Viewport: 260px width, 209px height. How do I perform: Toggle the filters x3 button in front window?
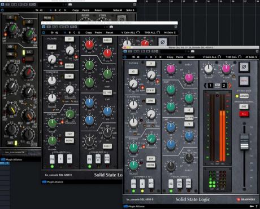[x=133, y=72]
